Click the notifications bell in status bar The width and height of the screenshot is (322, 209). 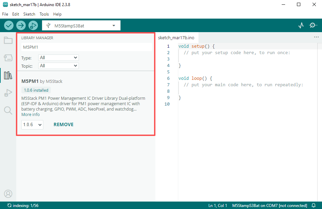pos(314,206)
